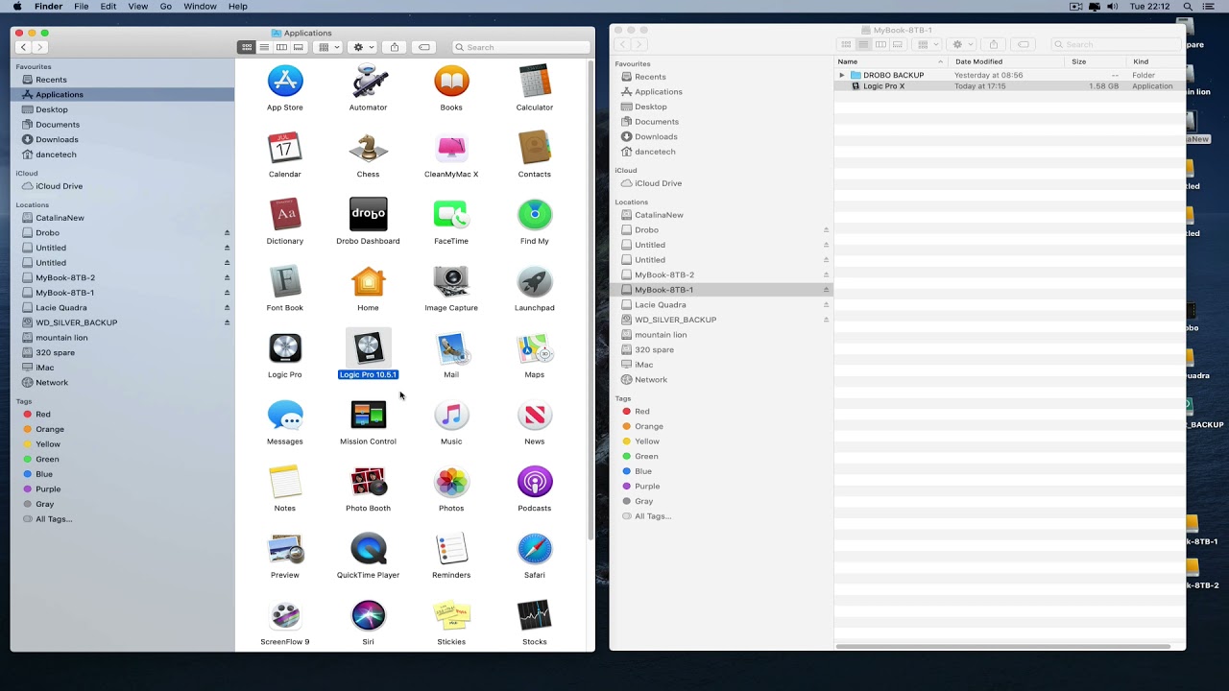Eject WD_SILVER_BACKUP in Applications window sidebar
Screen dimensions: 1229x691
[x=228, y=322]
